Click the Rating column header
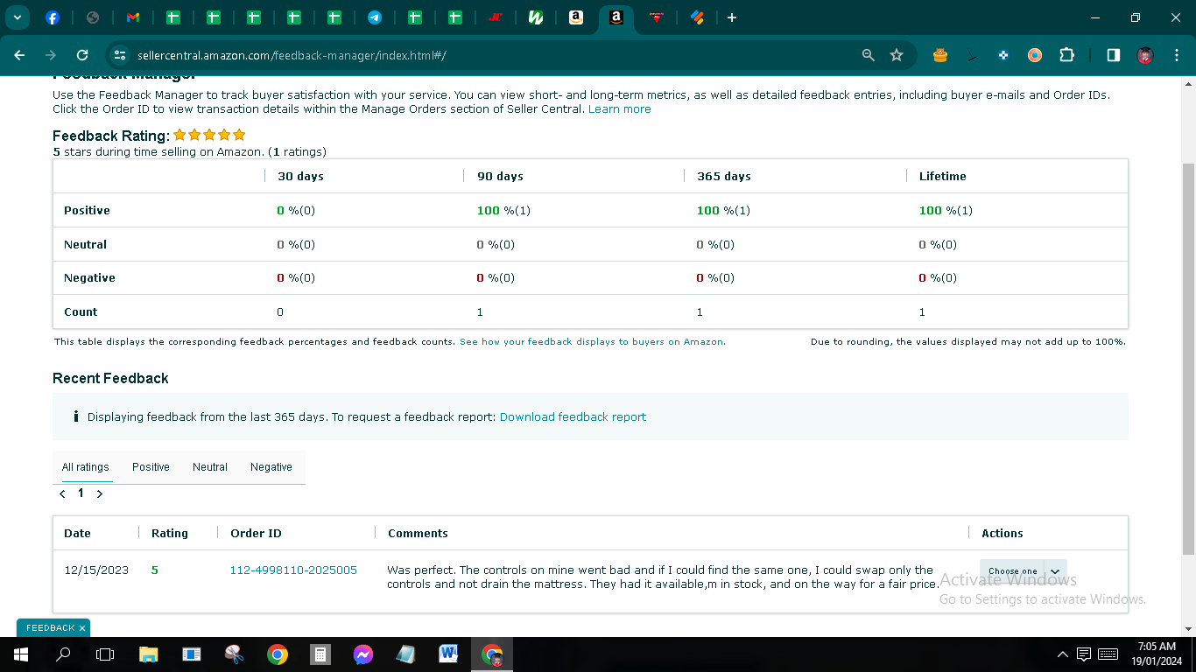The width and height of the screenshot is (1196, 672). click(170, 533)
